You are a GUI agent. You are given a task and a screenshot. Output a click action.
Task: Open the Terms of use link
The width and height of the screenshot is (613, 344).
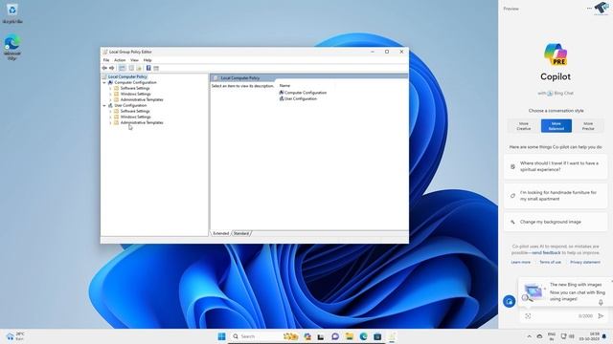click(x=550, y=262)
